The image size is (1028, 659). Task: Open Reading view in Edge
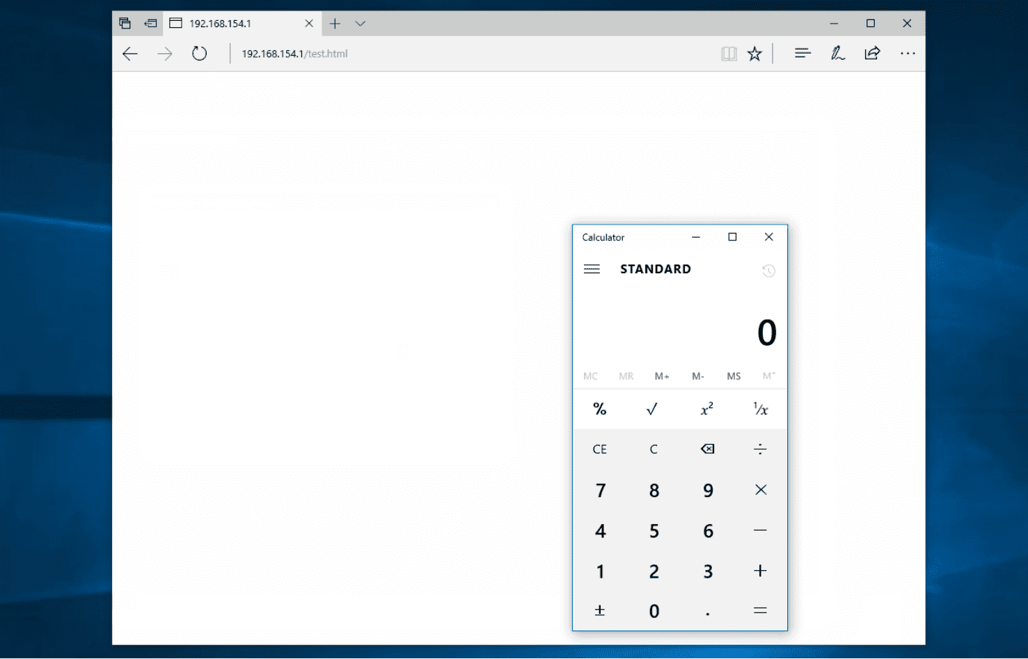coord(729,54)
